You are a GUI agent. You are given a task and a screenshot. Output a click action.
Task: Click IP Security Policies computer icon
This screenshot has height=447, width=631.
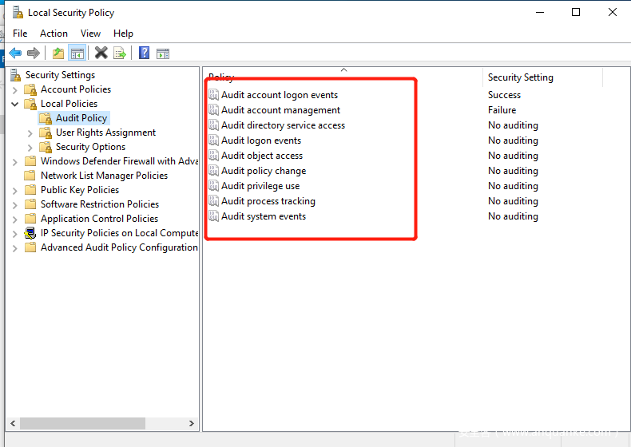click(x=30, y=233)
